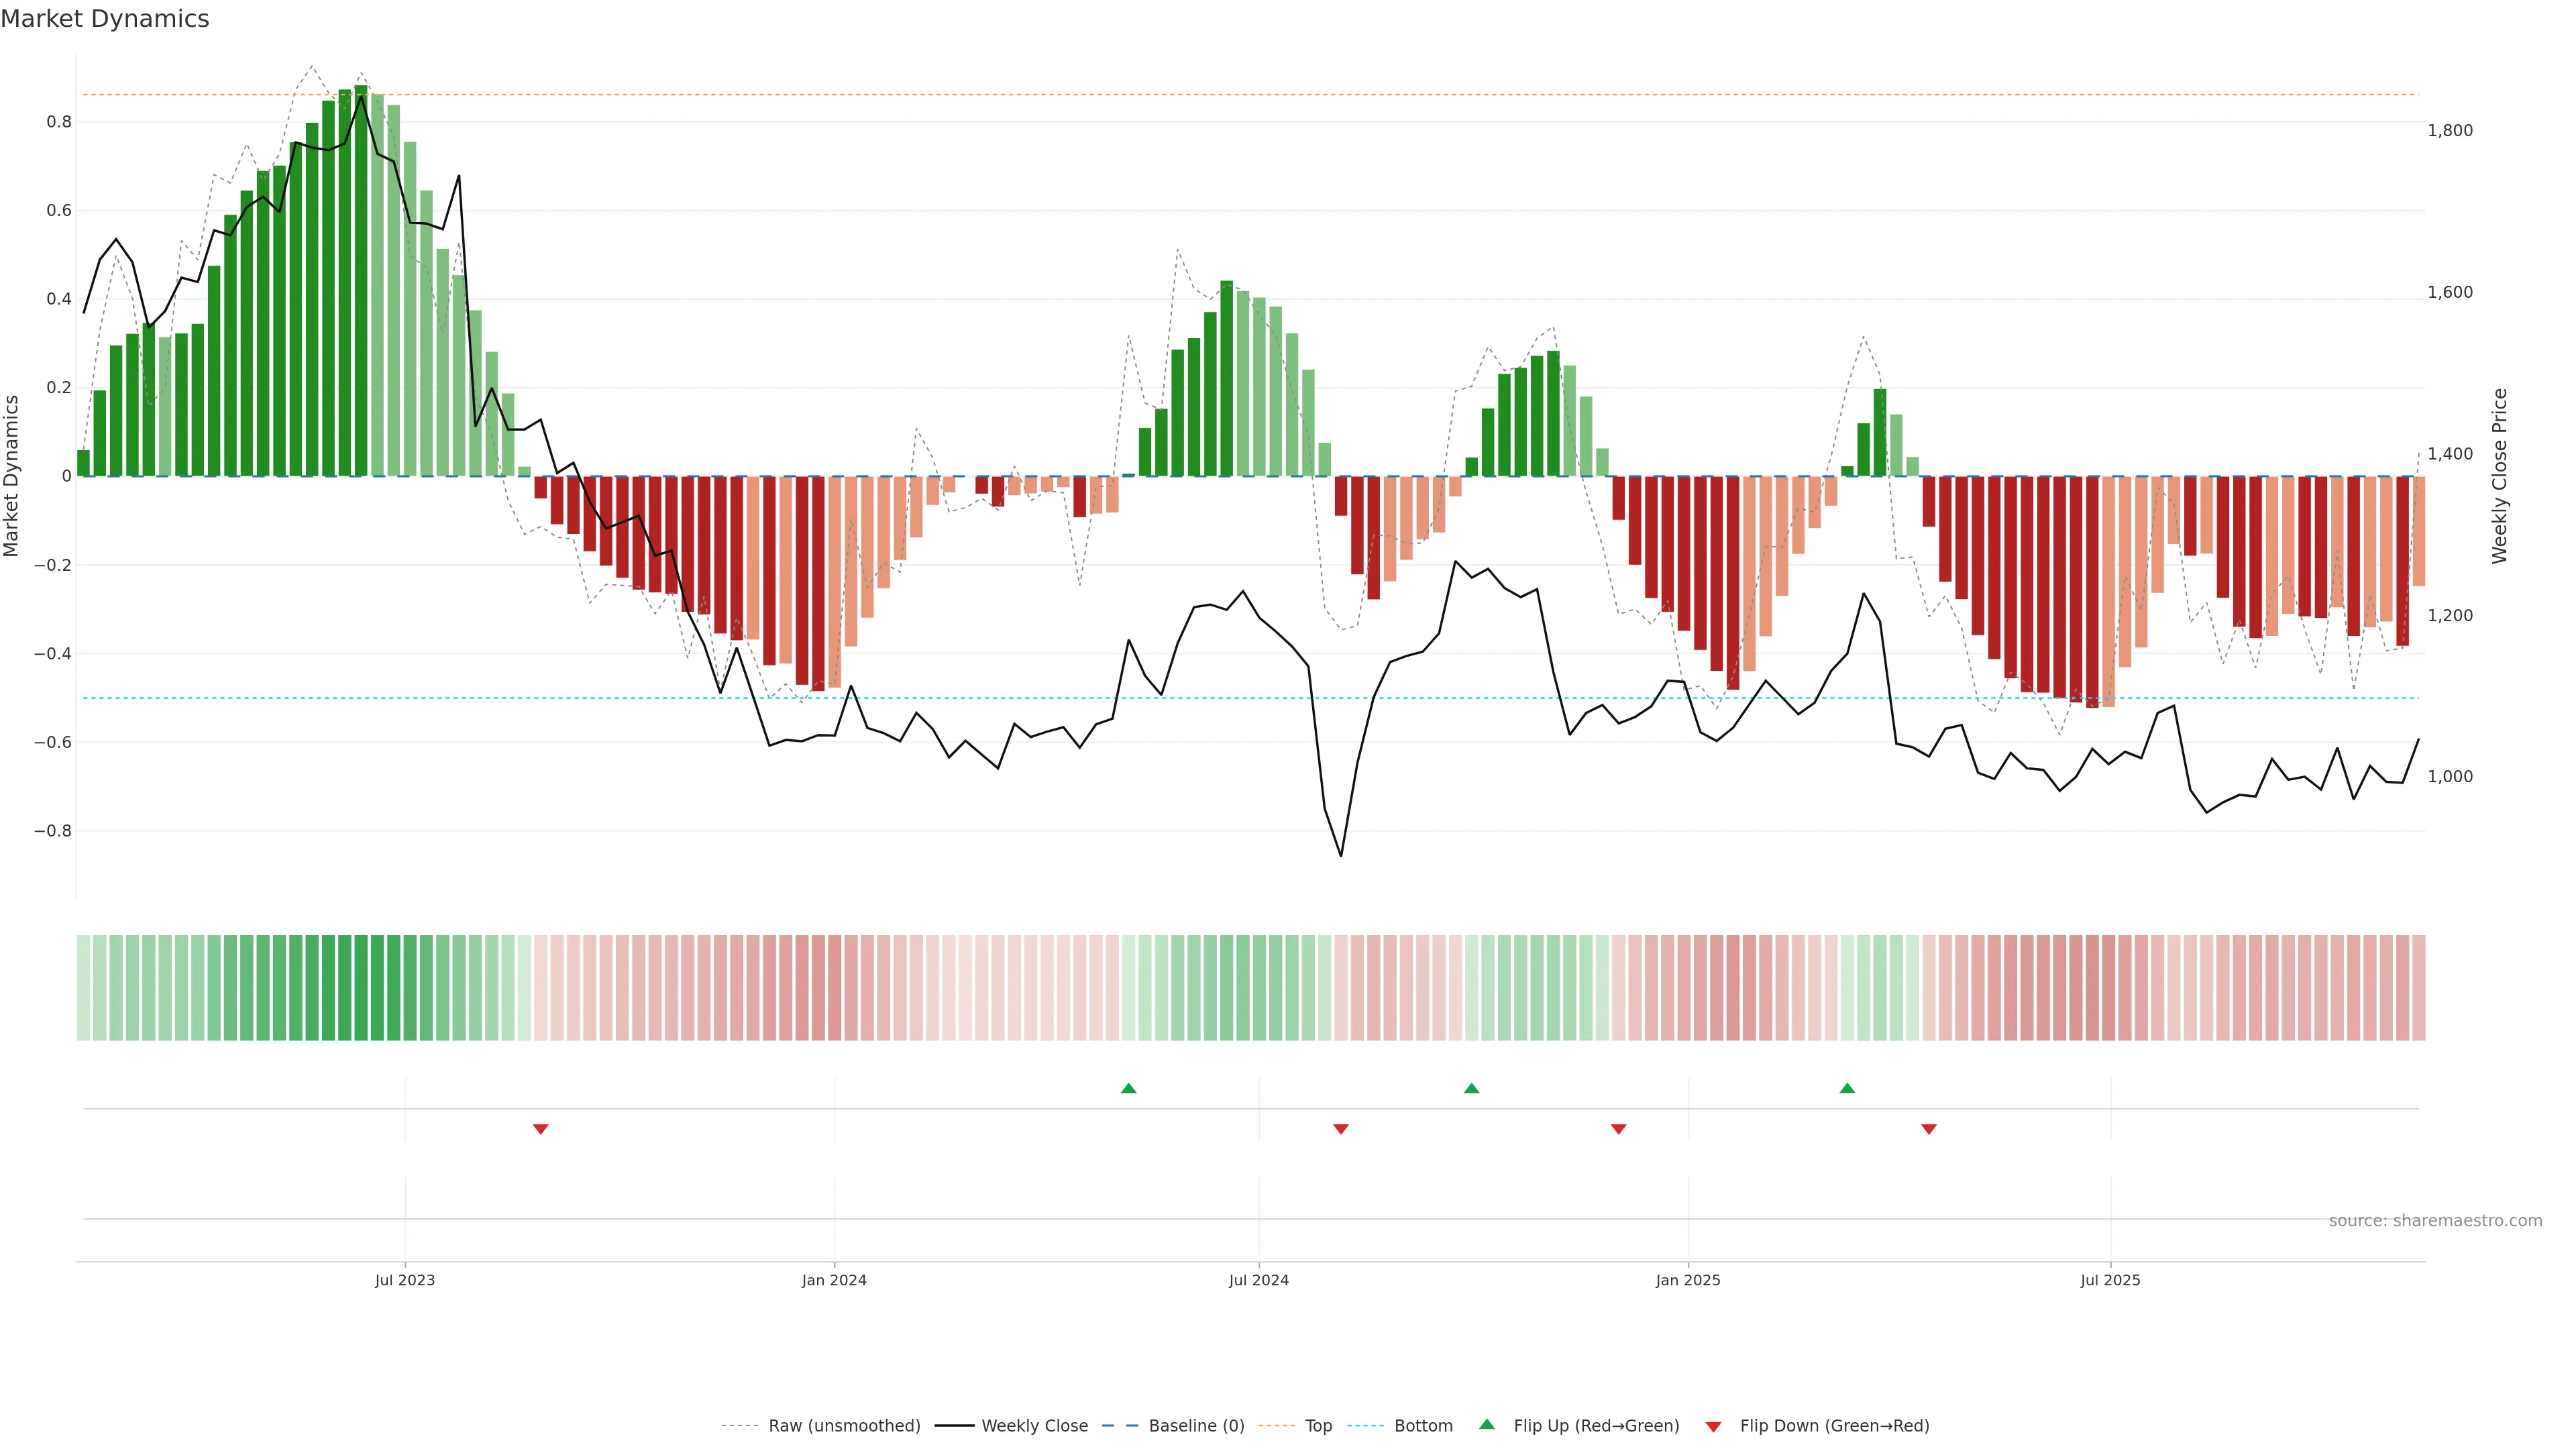2576x1449 pixels.
Task: Click the first red flip-down marker after Jul 2023
Action: click(x=541, y=1129)
